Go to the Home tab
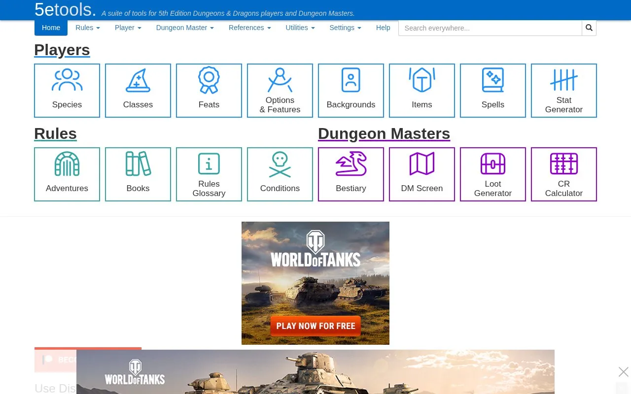 click(x=51, y=28)
